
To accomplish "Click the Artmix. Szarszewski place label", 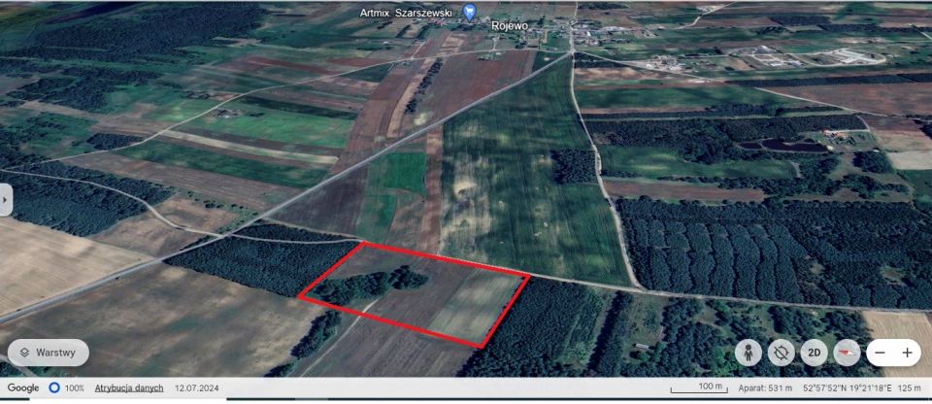I will click(408, 13).
